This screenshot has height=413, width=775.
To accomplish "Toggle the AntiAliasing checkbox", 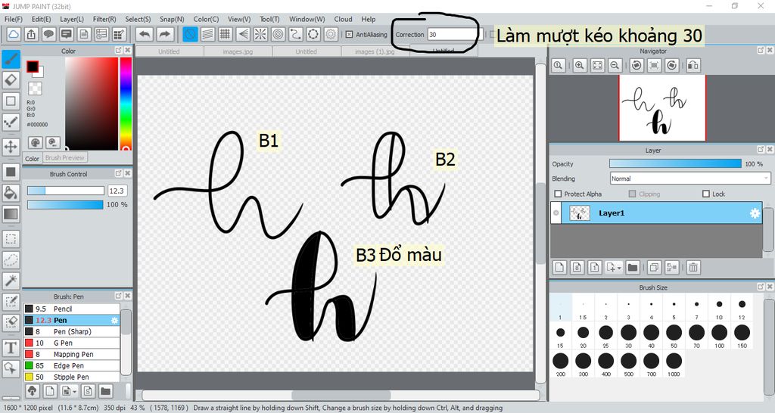I will coord(349,35).
